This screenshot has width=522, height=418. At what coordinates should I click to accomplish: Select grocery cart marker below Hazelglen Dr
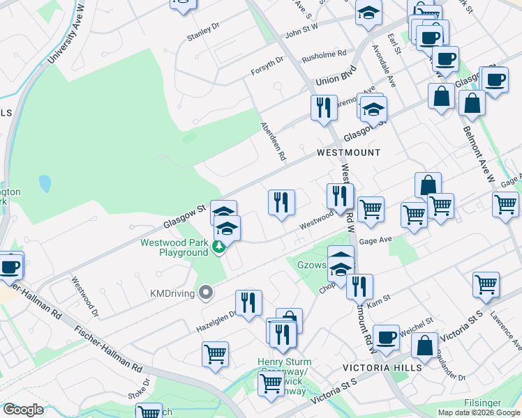coord(215,357)
